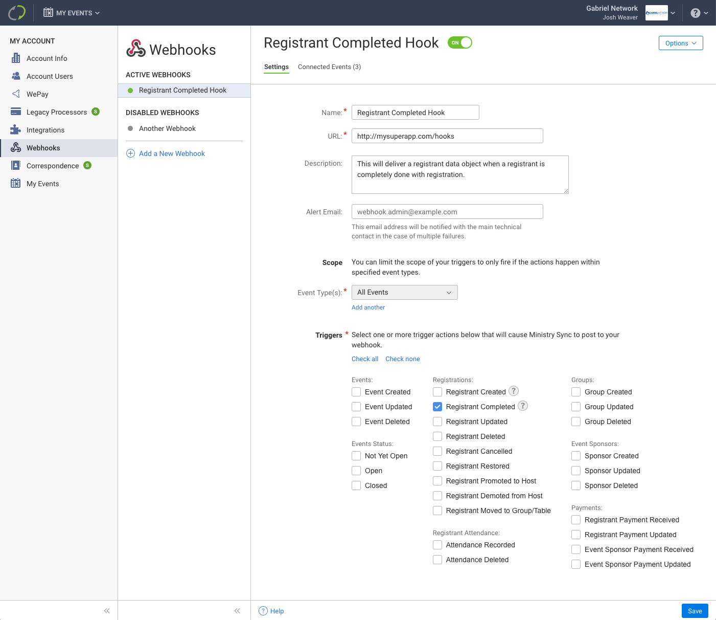Click into the Alert Email field
This screenshot has height=620, width=716.
pos(447,212)
